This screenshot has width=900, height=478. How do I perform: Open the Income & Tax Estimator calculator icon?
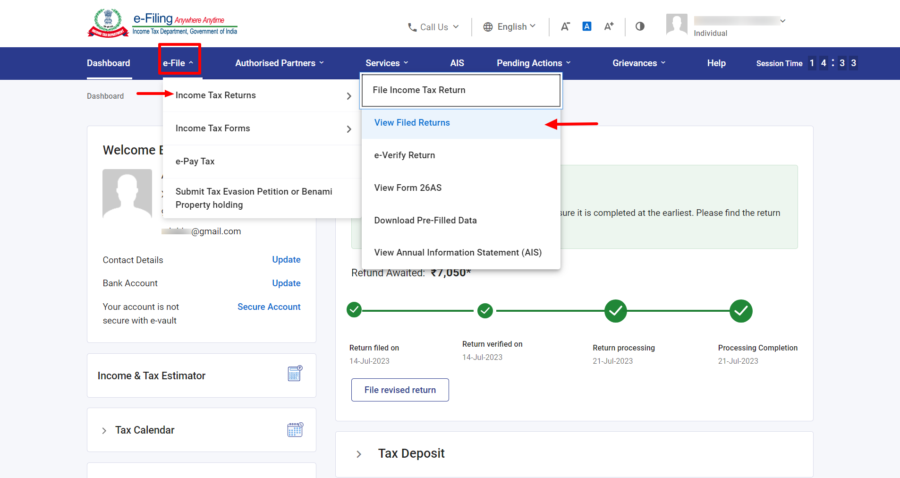(x=295, y=374)
